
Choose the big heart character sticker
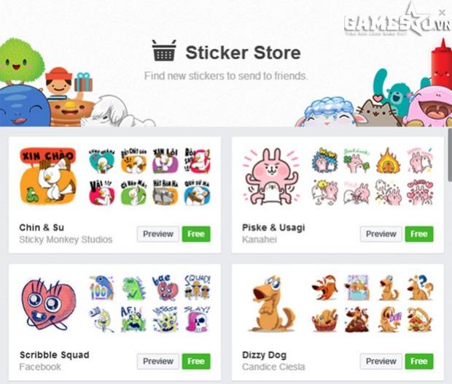tap(48, 304)
